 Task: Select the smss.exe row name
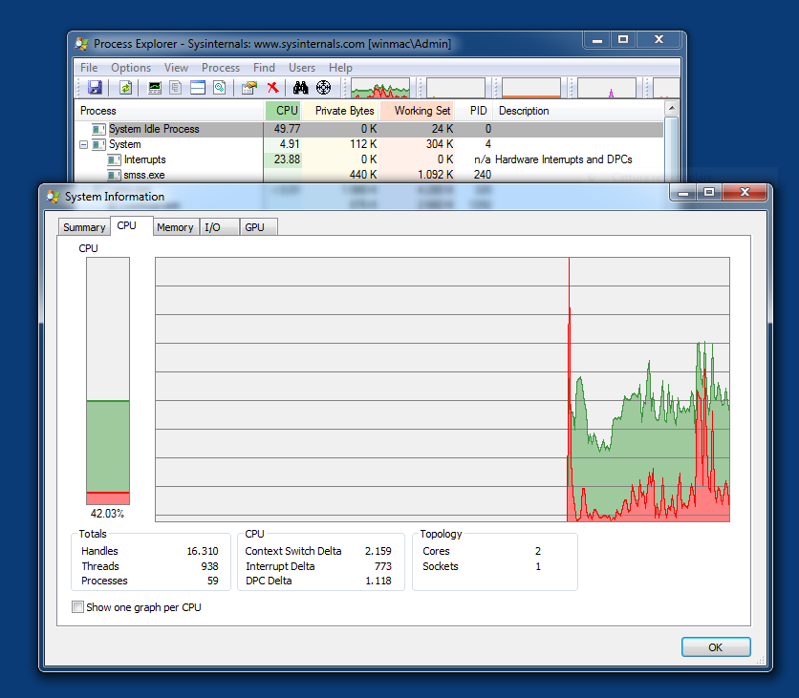tap(144, 175)
